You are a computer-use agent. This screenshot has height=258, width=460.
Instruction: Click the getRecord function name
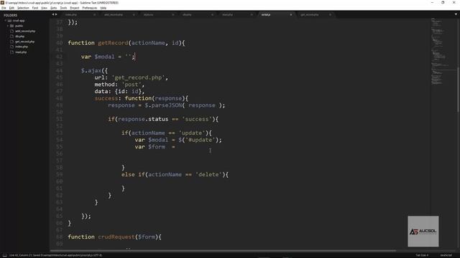click(113, 43)
